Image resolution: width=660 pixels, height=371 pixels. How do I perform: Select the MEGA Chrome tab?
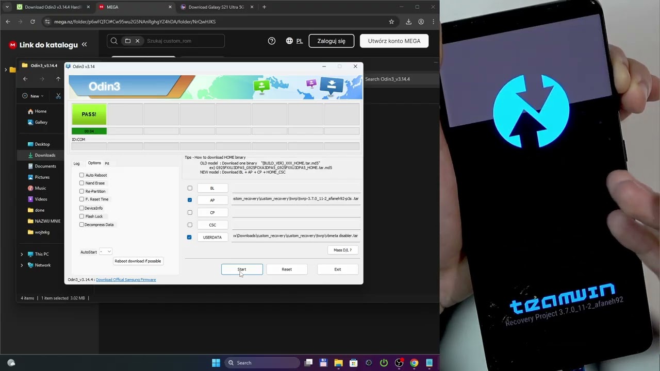[x=135, y=7]
